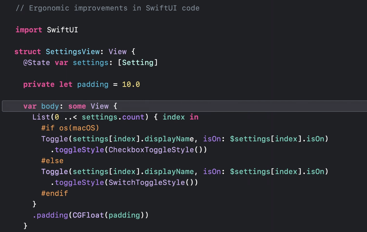This screenshot has height=232, width=367.
Task: Click the '.padding' modifier call
Action: [50, 215]
